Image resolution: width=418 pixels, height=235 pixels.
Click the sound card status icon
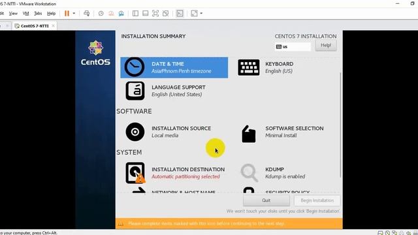(408, 233)
